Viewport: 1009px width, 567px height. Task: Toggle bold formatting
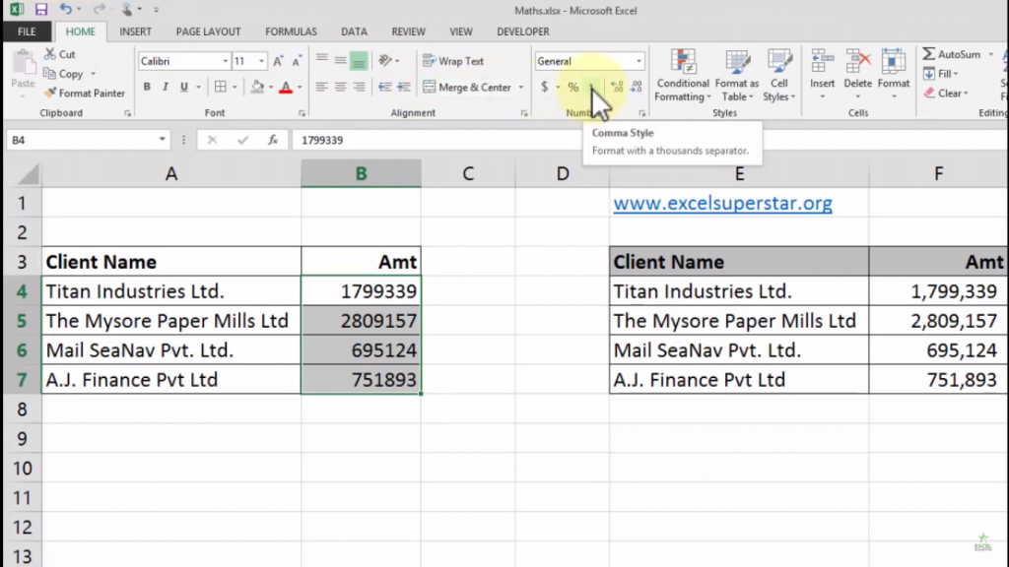coord(146,87)
